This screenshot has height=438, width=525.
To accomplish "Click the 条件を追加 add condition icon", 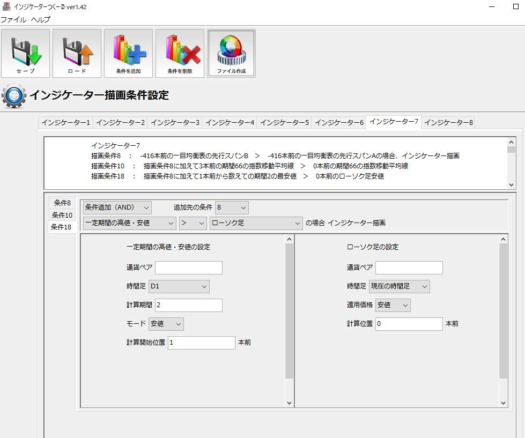I will tap(128, 53).
